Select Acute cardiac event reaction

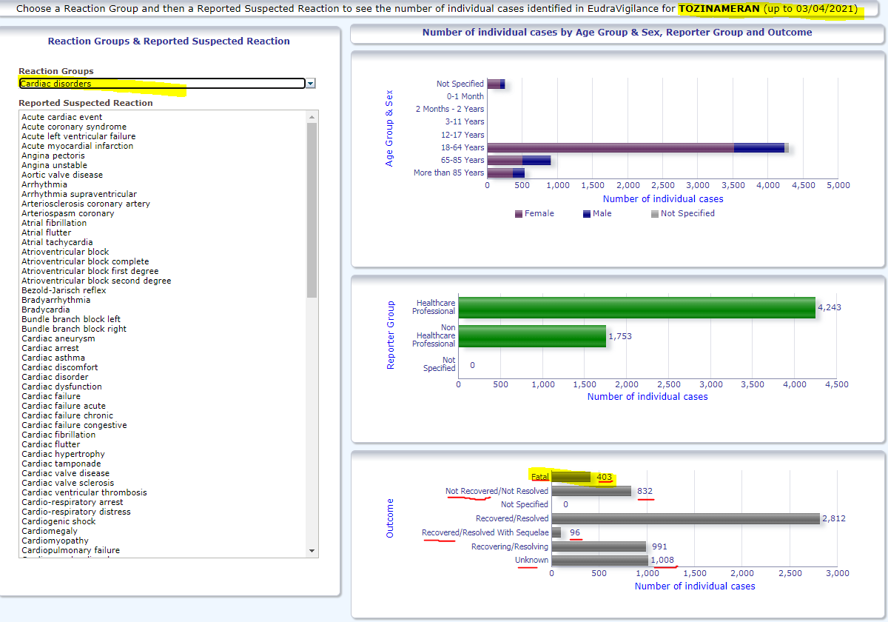point(62,117)
